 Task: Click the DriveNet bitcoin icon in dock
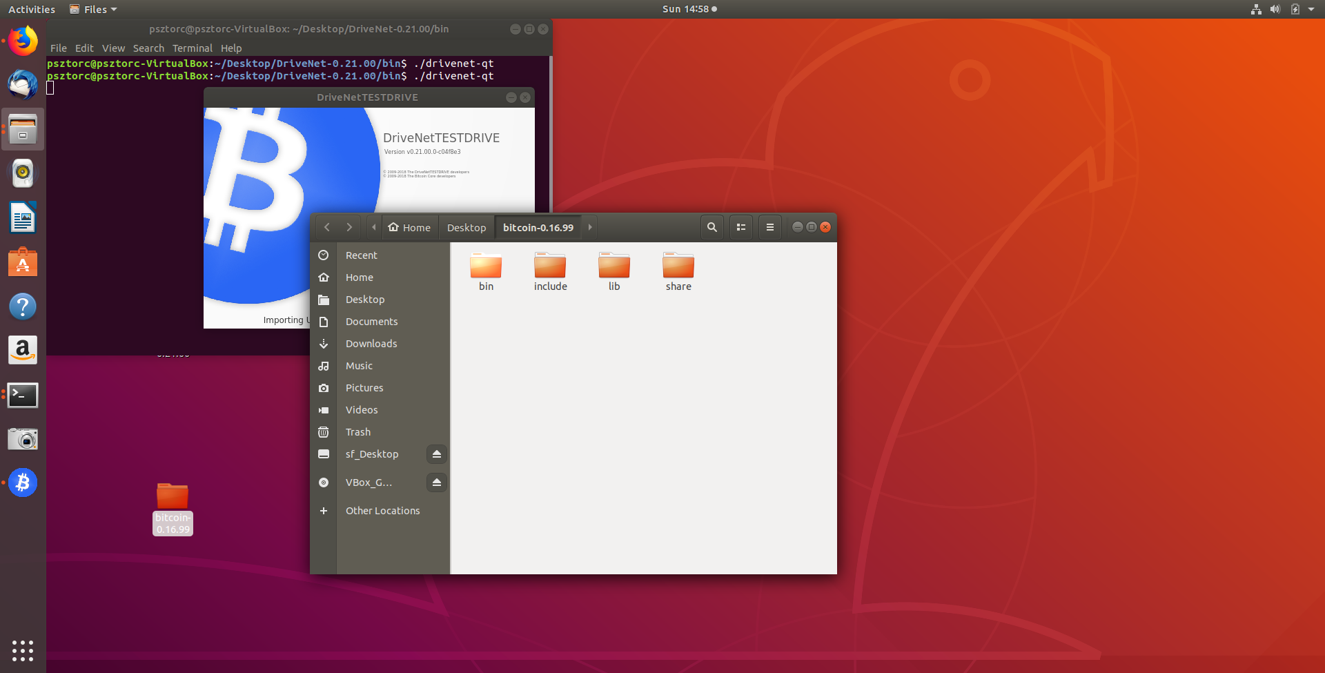tap(23, 483)
